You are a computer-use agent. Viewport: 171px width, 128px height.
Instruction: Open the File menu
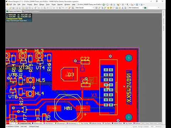tap(15, 5)
